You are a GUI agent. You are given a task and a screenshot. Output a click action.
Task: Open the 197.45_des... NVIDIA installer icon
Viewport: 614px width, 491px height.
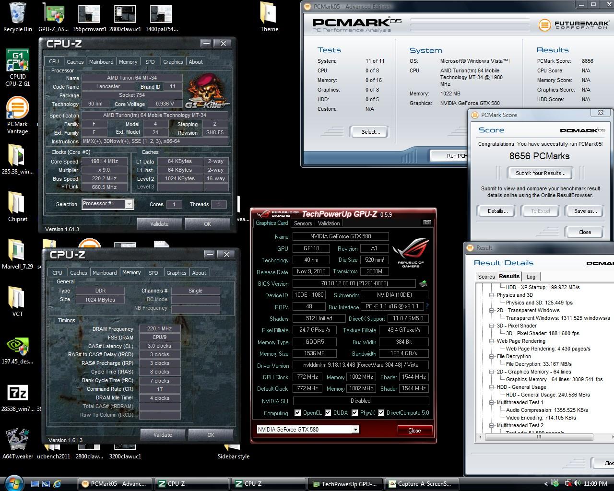pyautogui.click(x=17, y=351)
